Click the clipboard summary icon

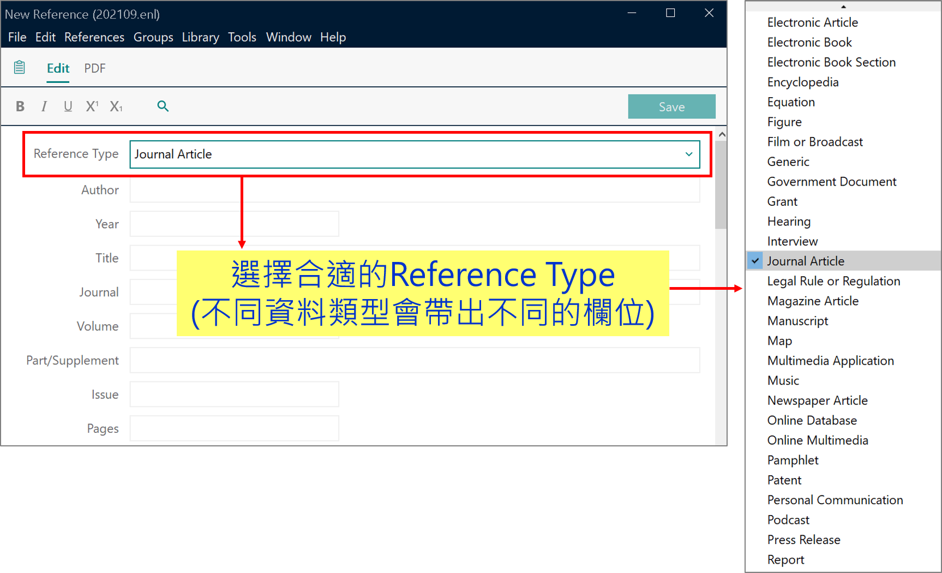[x=20, y=67]
